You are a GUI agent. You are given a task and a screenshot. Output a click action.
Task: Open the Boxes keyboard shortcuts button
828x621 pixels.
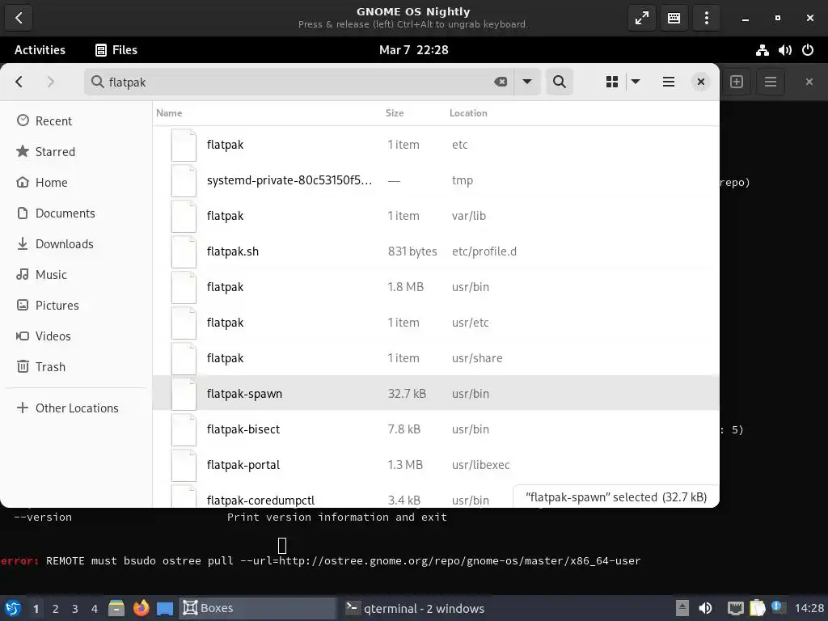point(674,18)
